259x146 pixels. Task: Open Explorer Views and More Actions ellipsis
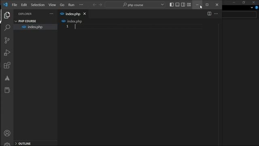51,14
